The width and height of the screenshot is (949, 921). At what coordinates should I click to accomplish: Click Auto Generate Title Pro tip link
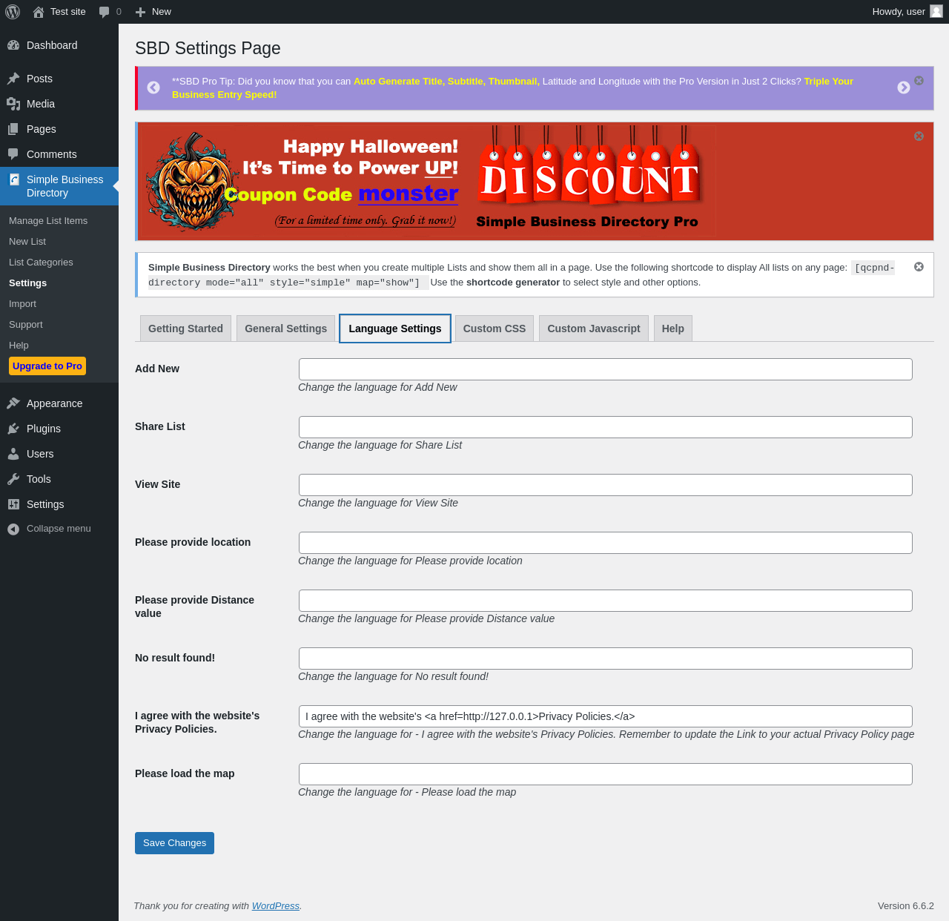[446, 82]
